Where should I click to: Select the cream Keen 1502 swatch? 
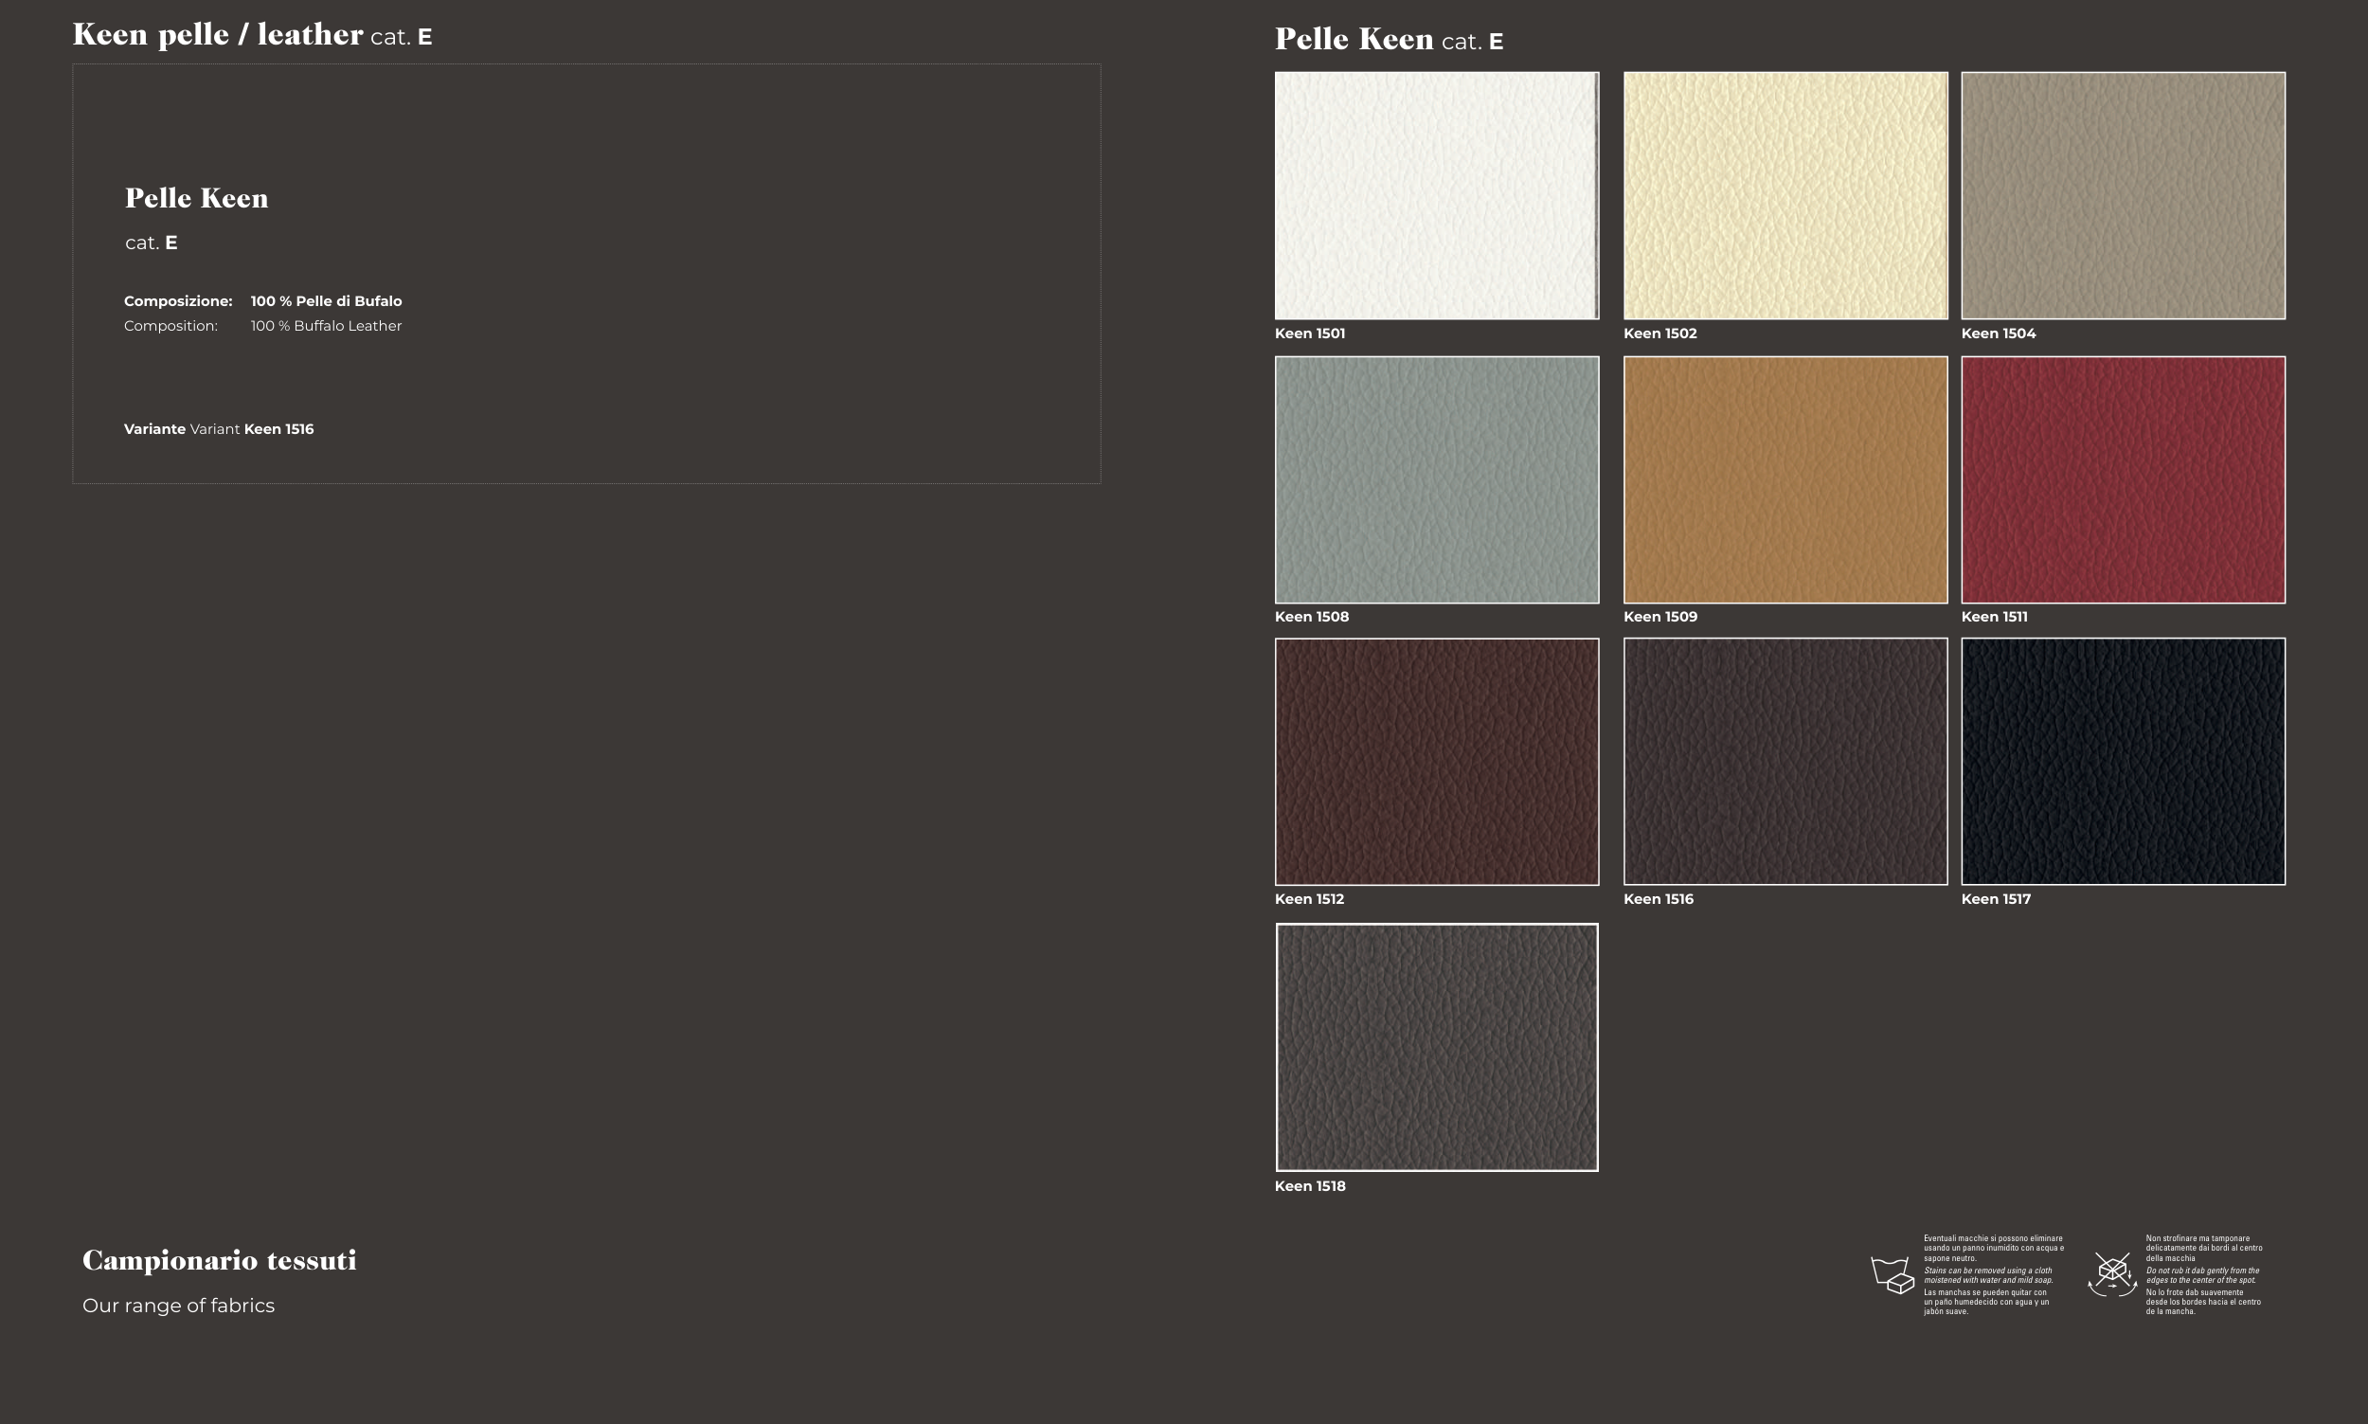coord(1785,196)
